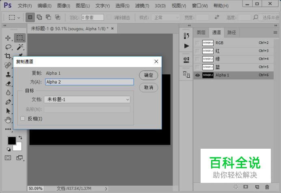Swap foreground and background colors arrow
The height and width of the screenshot is (193, 281).
[20, 138]
